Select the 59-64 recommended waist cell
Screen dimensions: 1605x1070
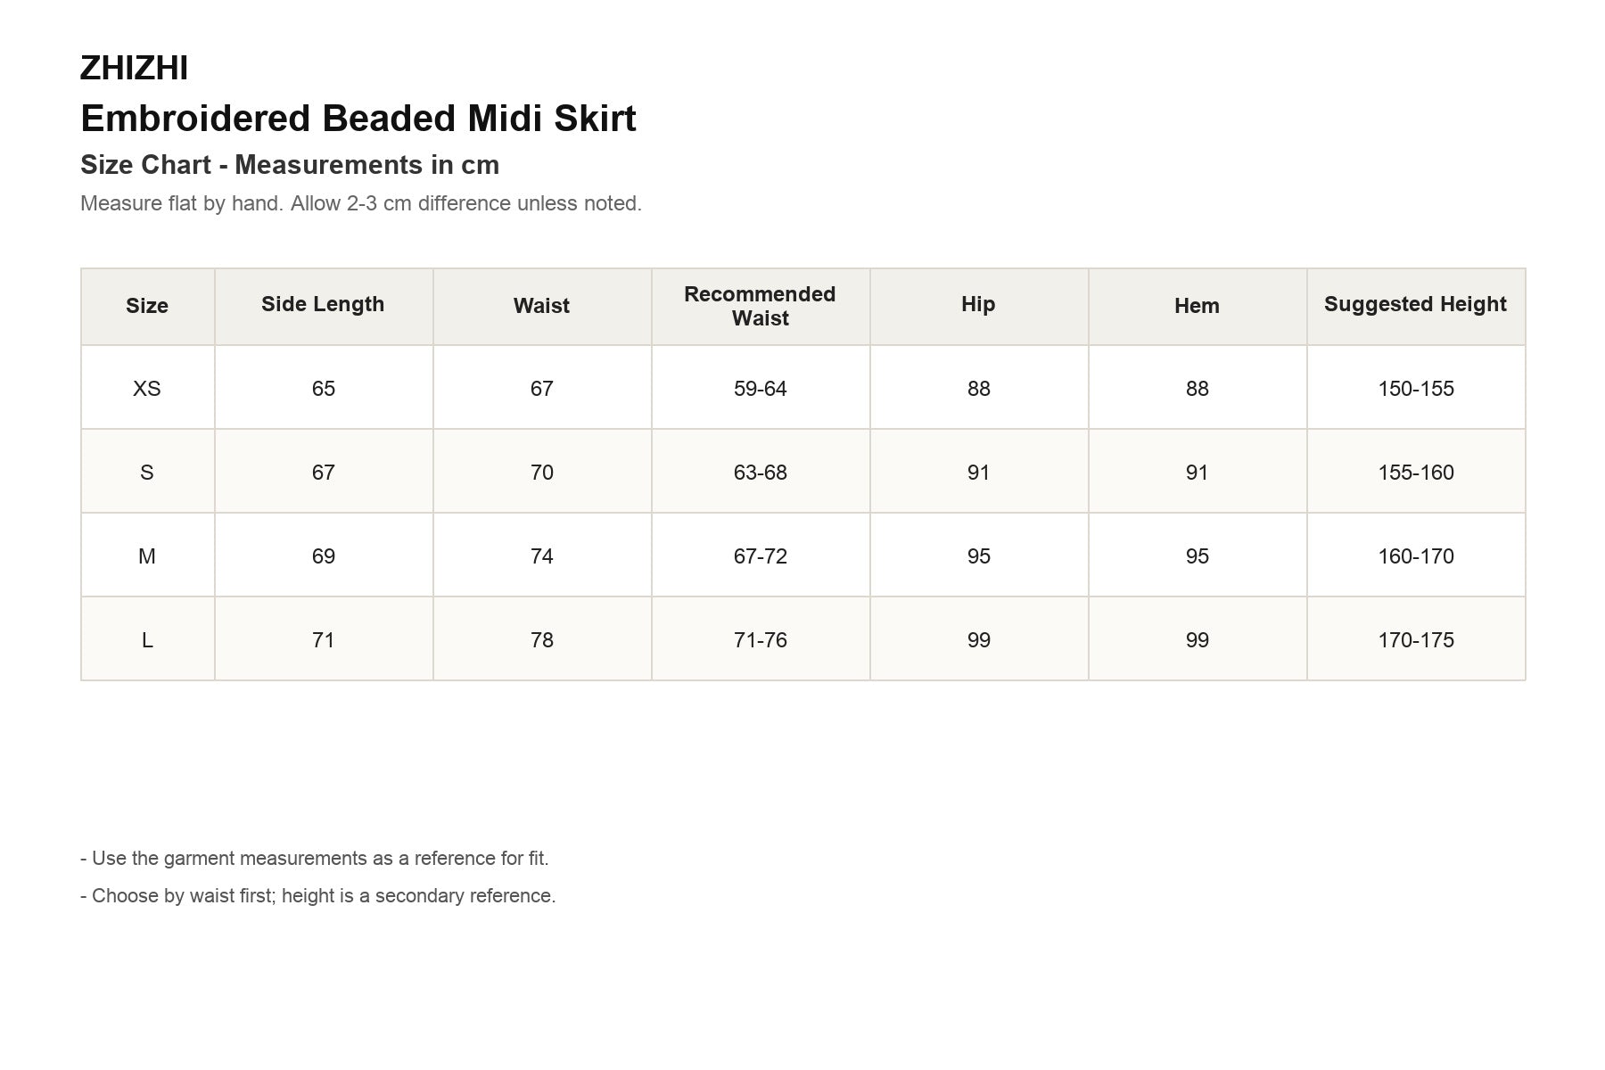[761, 388]
